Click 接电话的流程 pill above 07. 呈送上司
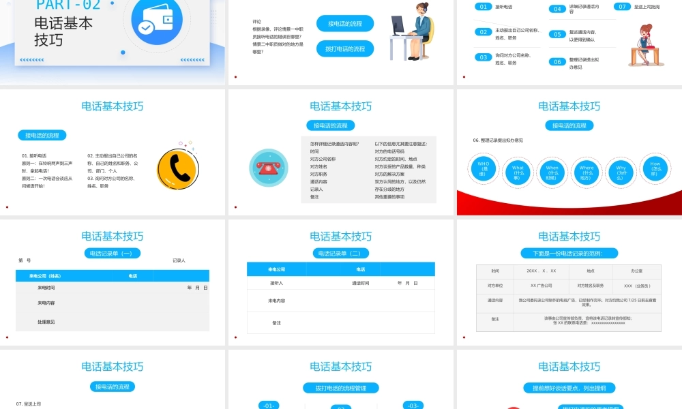 pos(113,387)
